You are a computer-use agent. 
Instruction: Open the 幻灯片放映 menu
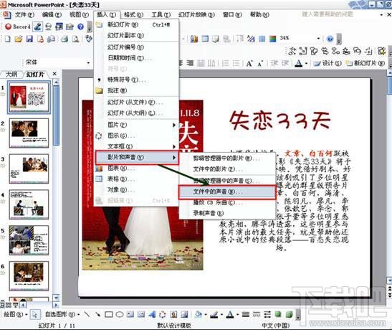196,15
